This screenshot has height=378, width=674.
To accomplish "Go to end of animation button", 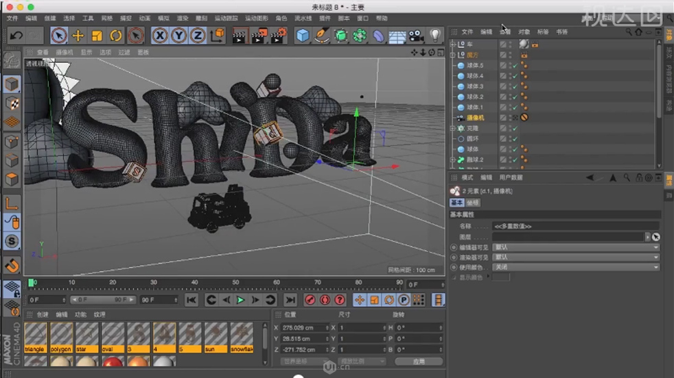I will (290, 300).
